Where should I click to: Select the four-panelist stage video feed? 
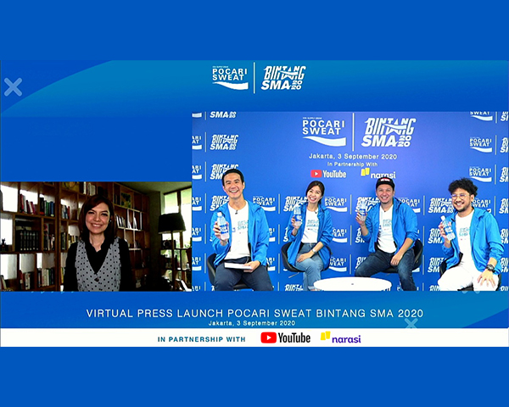[350, 201]
